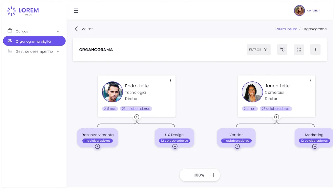The height and width of the screenshot is (190, 335).
Task: Collapse the Vendas team node
Action: click(x=237, y=147)
